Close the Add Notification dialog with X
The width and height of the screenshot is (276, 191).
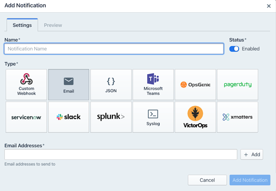coord(269,6)
